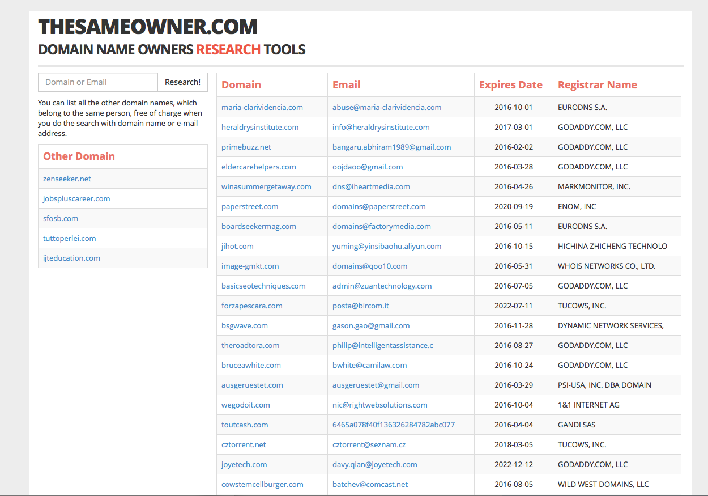Open tuttoperlei.com in Other Domain panel
This screenshot has height=496, width=708.
pyautogui.click(x=69, y=238)
